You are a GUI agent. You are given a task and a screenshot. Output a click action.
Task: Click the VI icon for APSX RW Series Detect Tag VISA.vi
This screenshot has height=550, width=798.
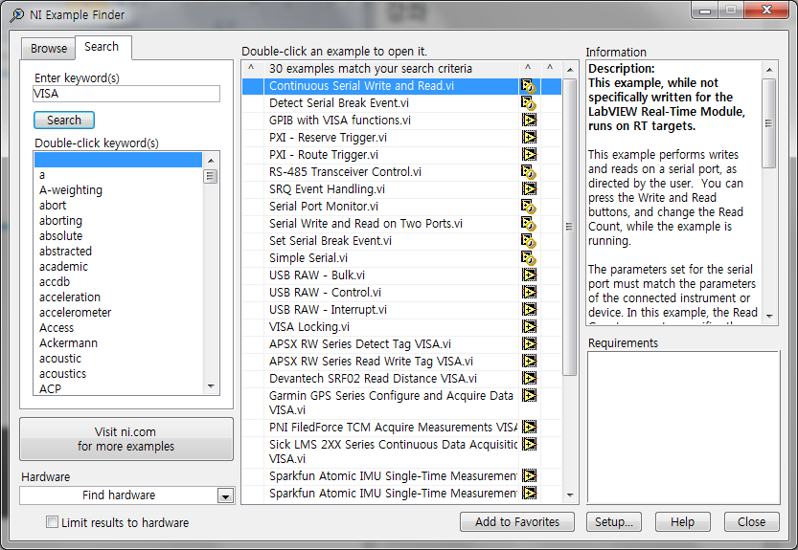tap(529, 344)
